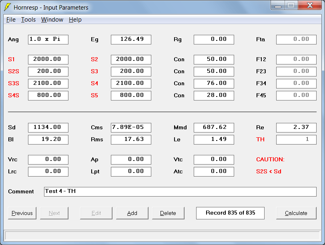325x245 pixels.
Task: Click the Hornresp lightning bolt title icon
Action: (x=7, y=7)
